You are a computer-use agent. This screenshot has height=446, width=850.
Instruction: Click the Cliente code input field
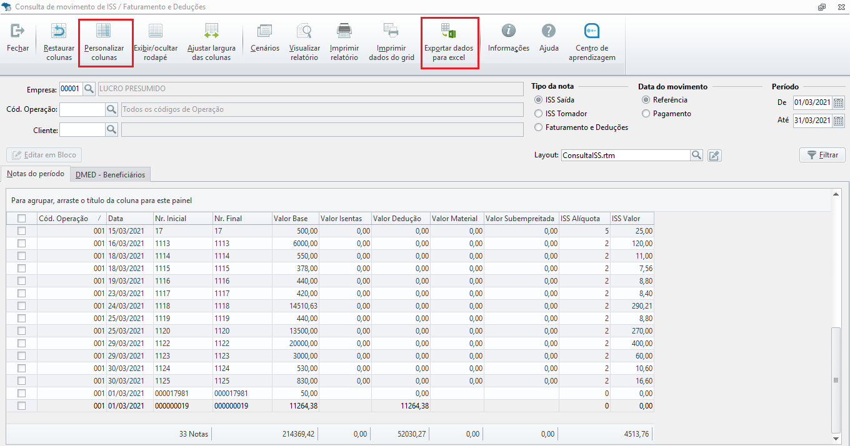click(82, 130)
